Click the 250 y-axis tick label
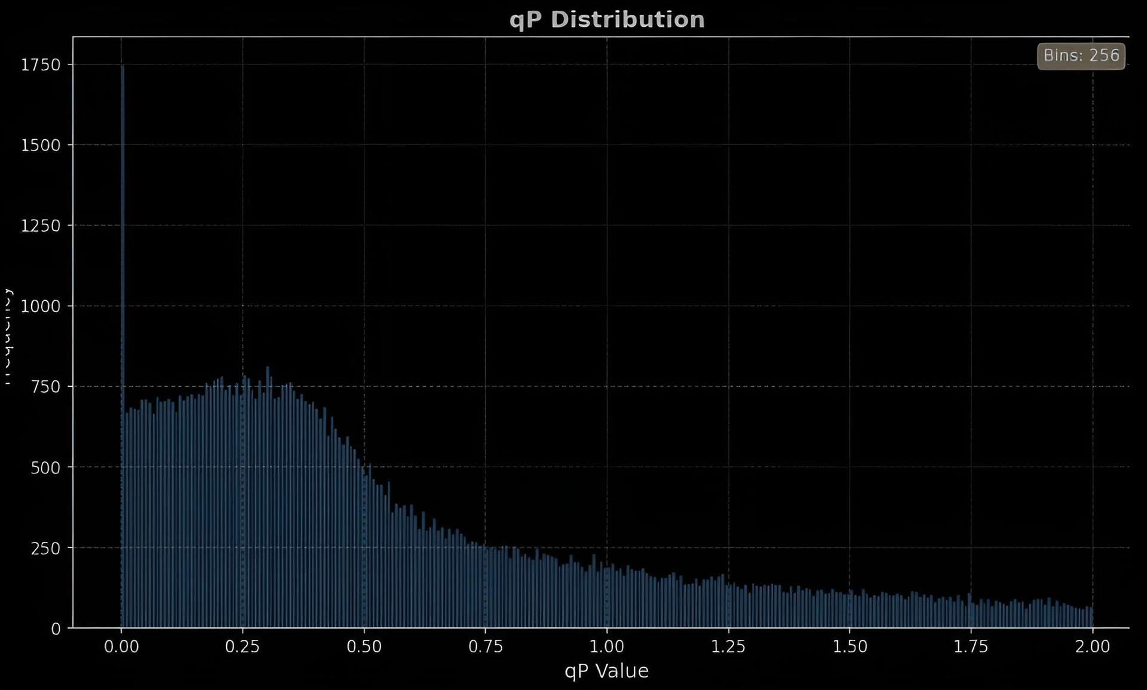This screenshot has height=690, width=1147. (45, 549)
